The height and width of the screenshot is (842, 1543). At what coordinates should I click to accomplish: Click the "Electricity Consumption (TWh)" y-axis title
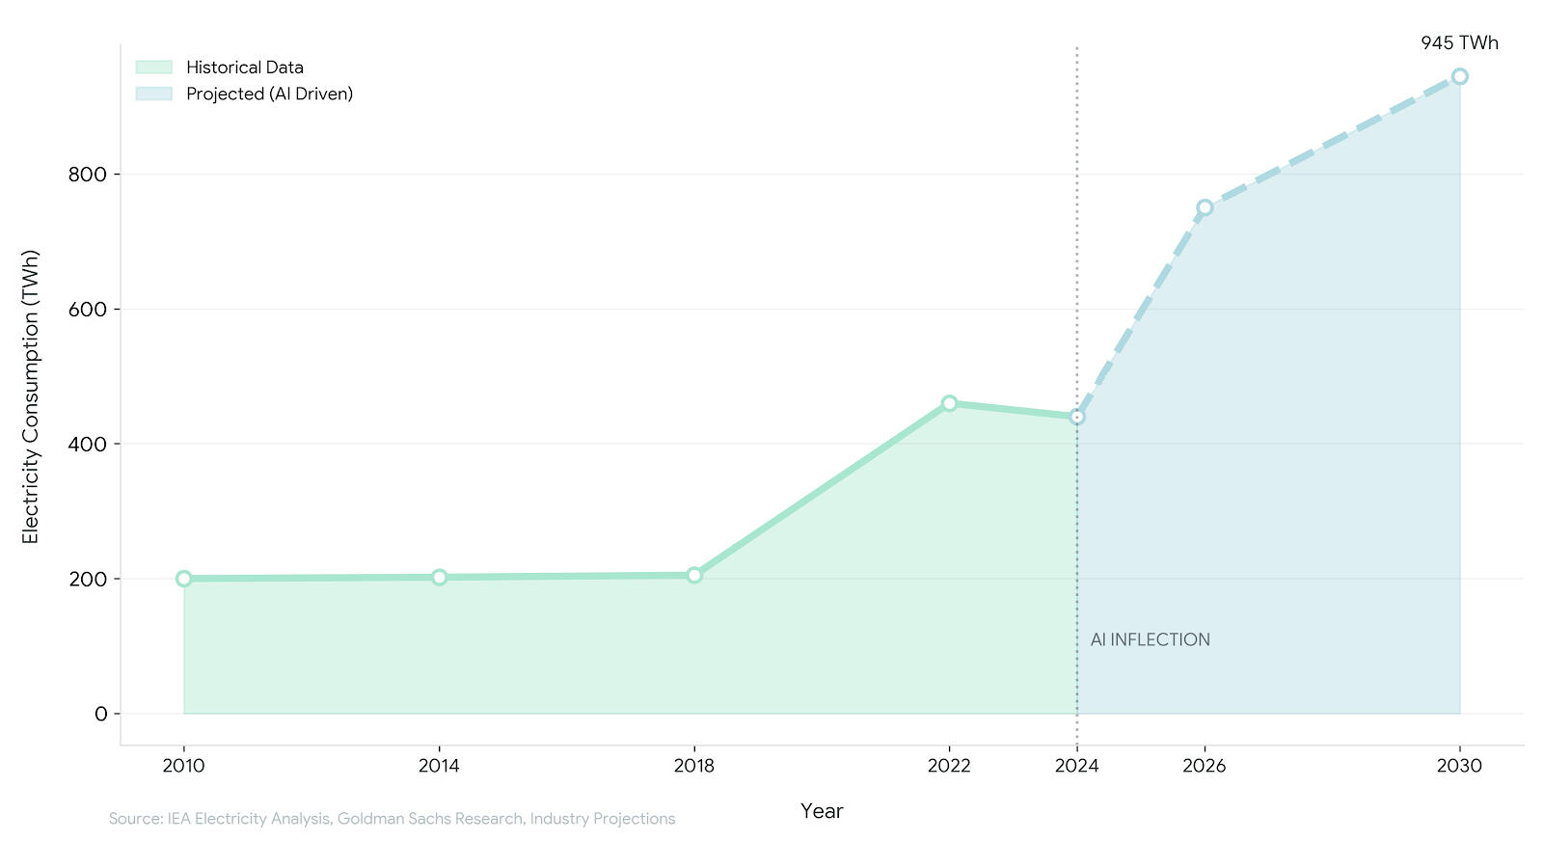click(31, 396)
